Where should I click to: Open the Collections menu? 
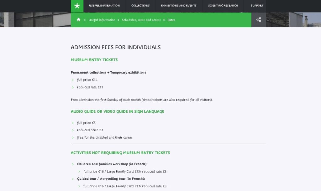tap(140, 6)
